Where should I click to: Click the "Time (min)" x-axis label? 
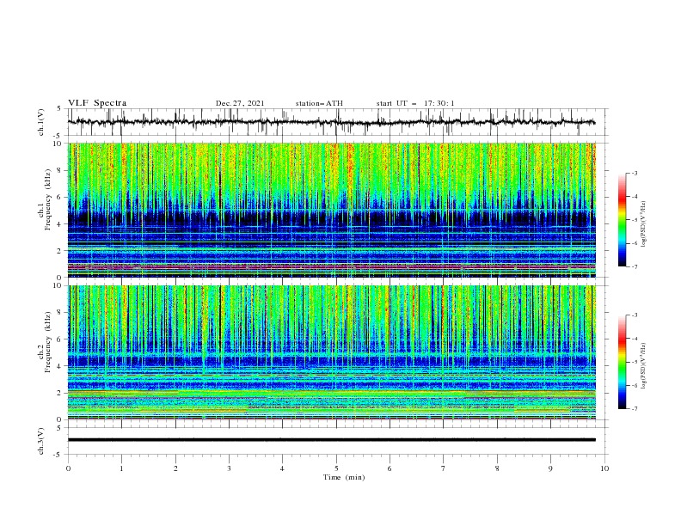click(x=344, y=477)
